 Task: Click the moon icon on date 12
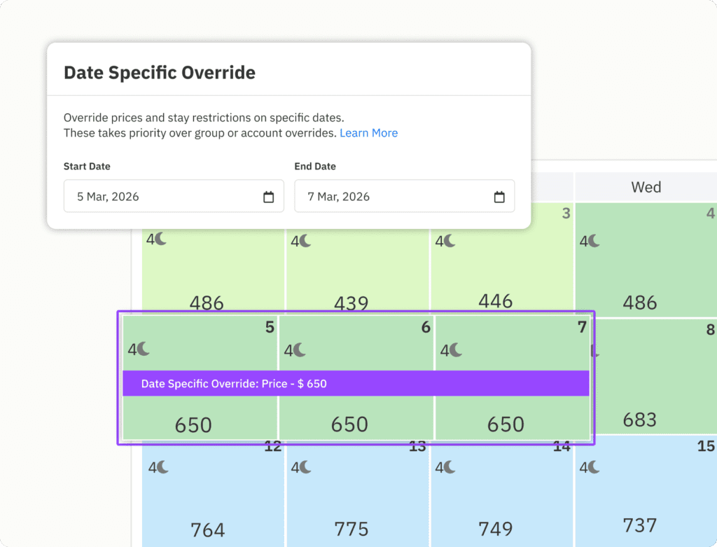pos(162,466)
